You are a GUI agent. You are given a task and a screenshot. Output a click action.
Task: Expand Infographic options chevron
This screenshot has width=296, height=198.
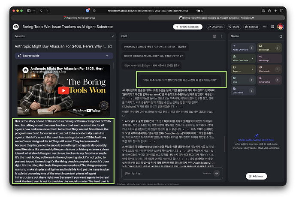click(278, 80)
